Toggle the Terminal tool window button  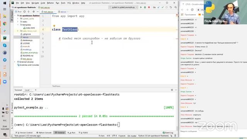(x=60, y=132)
